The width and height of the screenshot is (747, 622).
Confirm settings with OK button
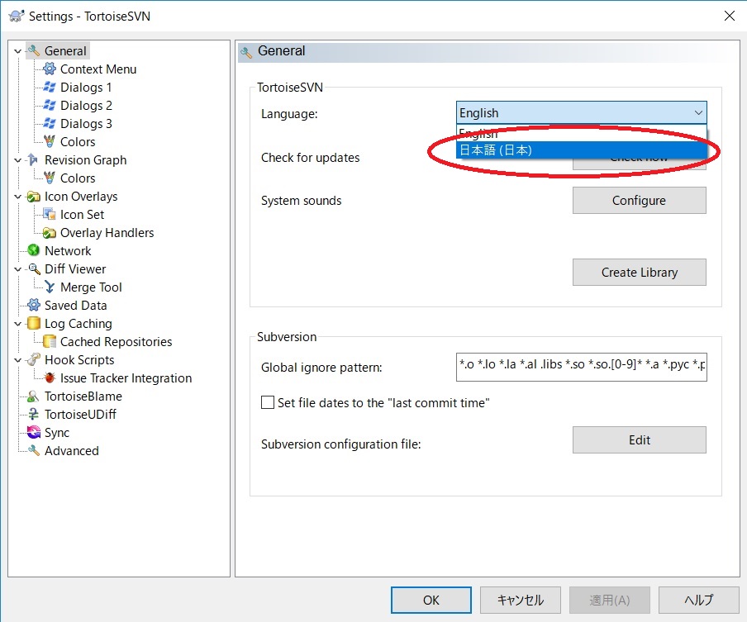point(431,600)
